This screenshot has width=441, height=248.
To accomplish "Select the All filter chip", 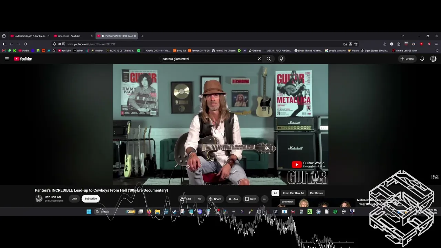I will (x=275, y=193).
